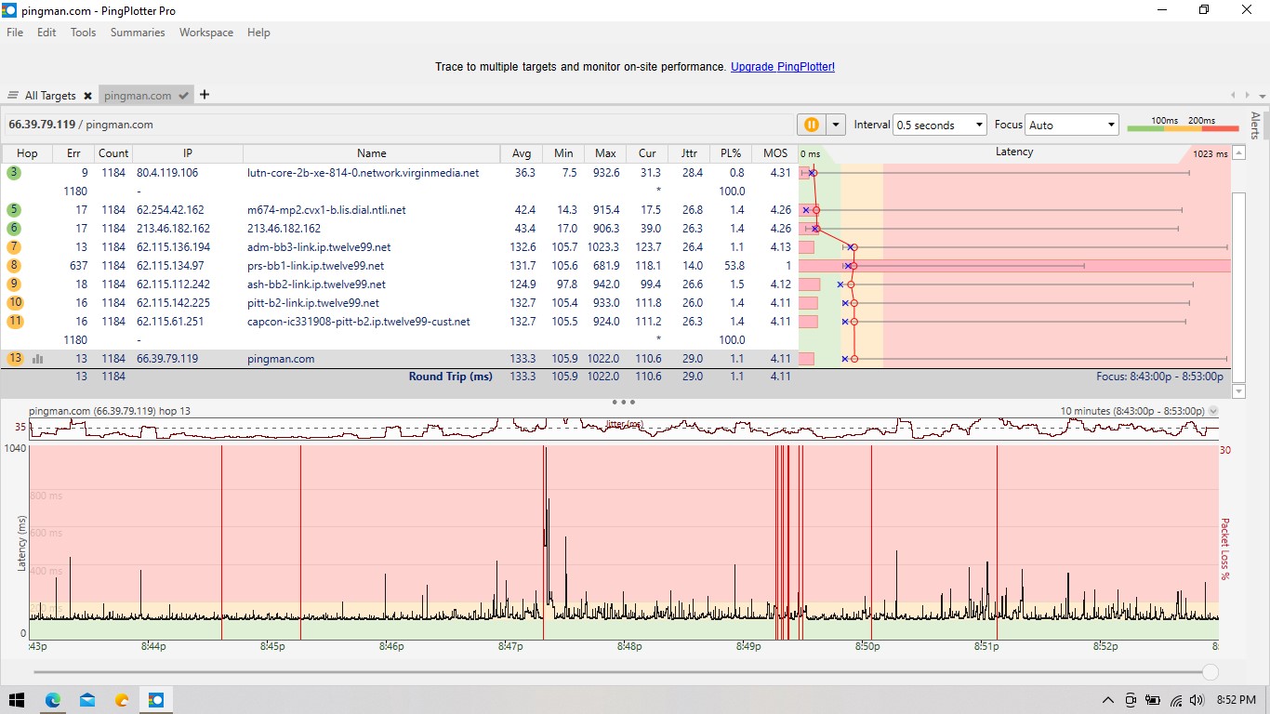Open the Summaries menu
Screen dimensions: 1270x714
point(137,33)
